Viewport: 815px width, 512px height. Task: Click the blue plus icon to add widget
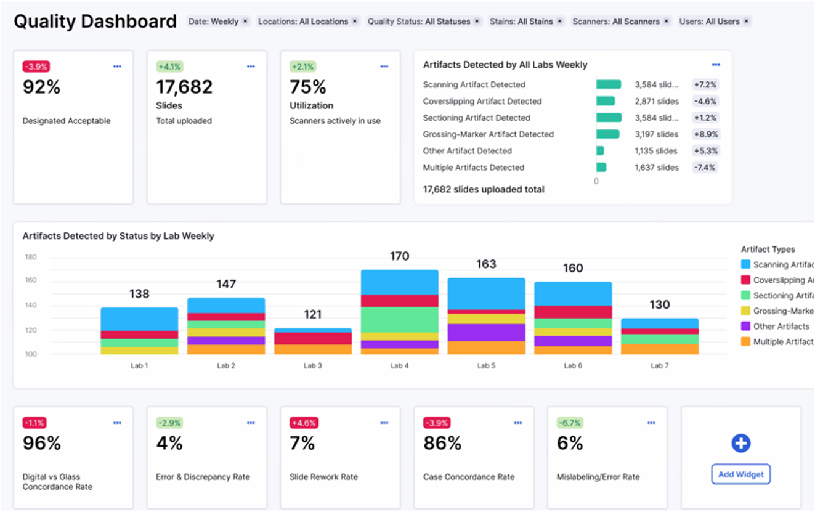740,443
